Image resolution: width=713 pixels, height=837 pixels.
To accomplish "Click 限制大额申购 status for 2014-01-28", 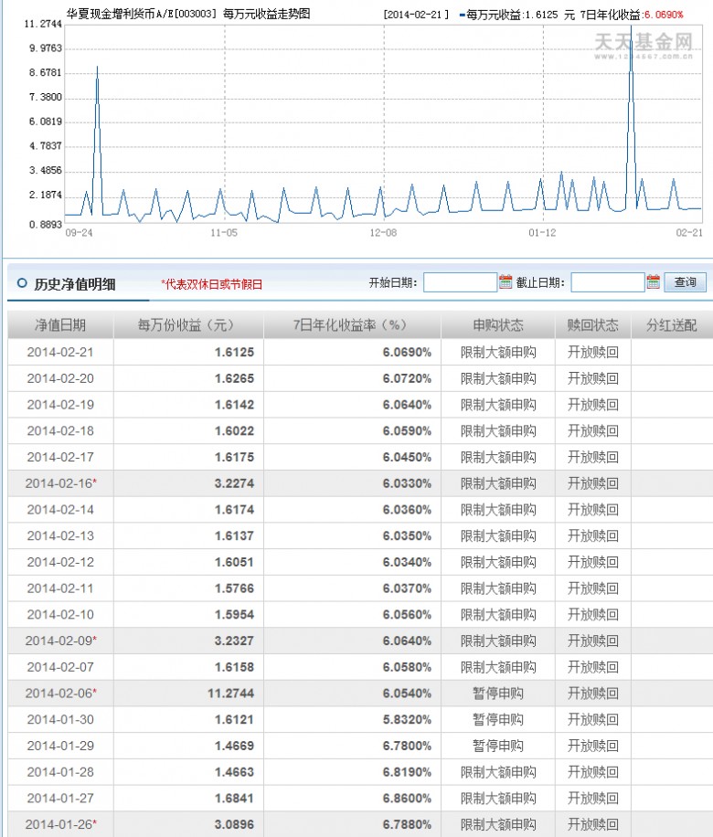I will [x=498, y=772].
